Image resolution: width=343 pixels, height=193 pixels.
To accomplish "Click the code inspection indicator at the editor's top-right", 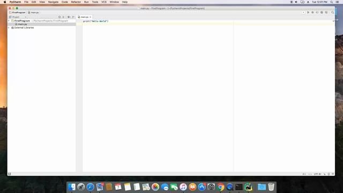I will (x=333, y=21).
